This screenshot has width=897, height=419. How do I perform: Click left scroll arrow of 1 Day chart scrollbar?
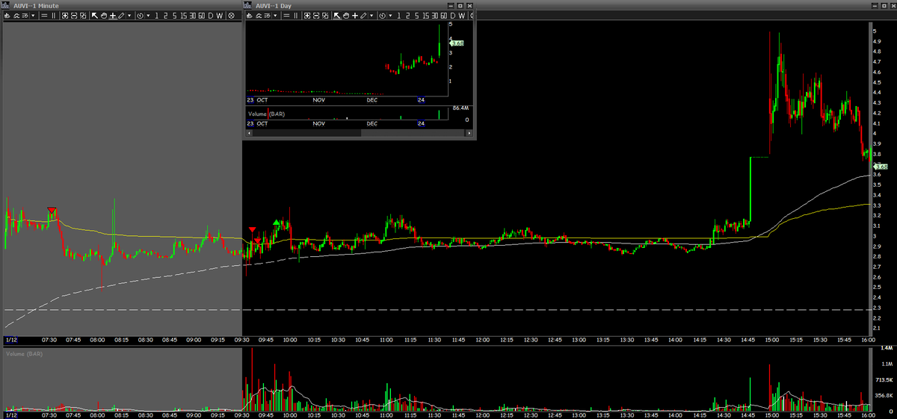[248, 133]
